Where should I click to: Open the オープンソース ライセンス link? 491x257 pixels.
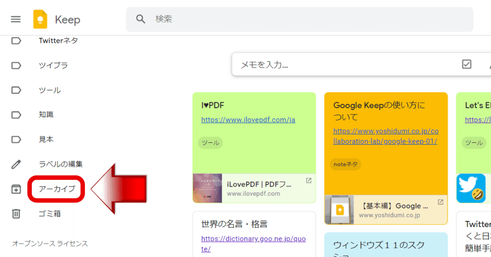[50, 243]
